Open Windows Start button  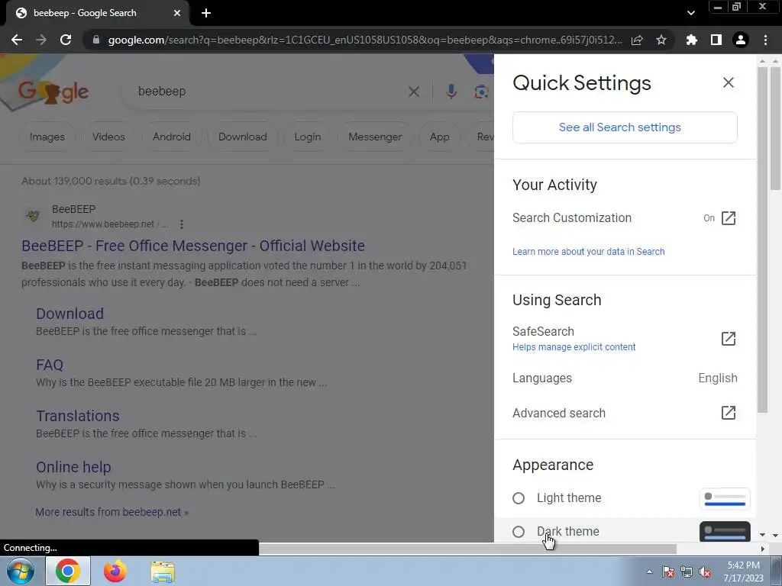pos(20,571)
